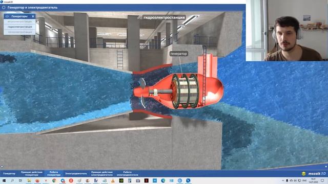The width and height of the screenshot is (328, 184).
Task: Open the calculator taskbar icon
Action: click(x=130, y=180)
